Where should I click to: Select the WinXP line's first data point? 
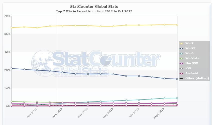11,68
